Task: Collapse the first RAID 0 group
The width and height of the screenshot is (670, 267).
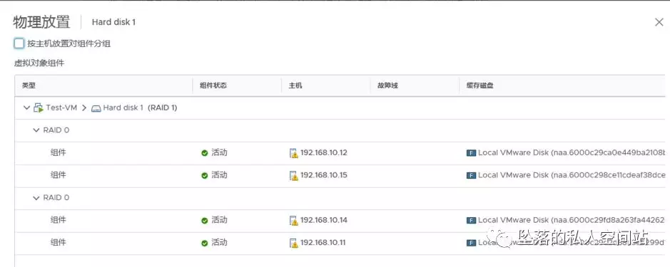Action: point(36,130)
